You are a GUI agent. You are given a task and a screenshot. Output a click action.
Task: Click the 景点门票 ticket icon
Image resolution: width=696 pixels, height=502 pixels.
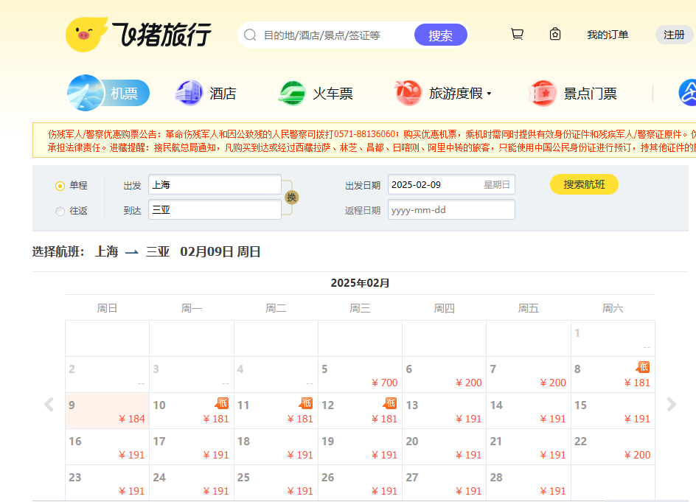pos(543,94)
